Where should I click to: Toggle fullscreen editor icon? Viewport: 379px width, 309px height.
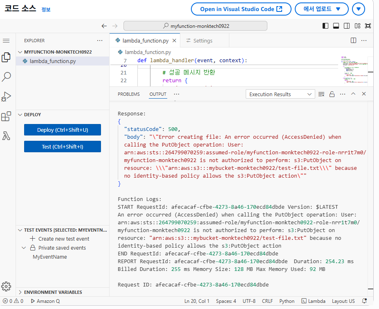(368, 26)
